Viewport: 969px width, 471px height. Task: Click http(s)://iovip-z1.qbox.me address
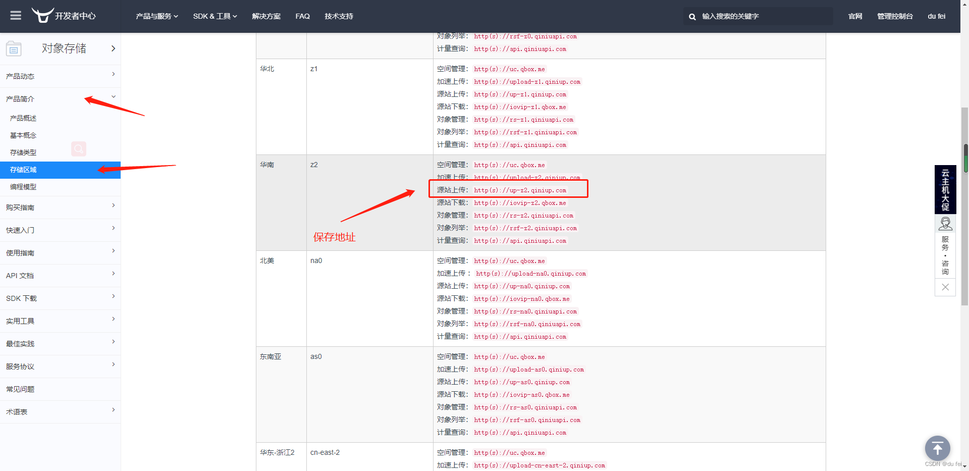[x=520, y=107]
